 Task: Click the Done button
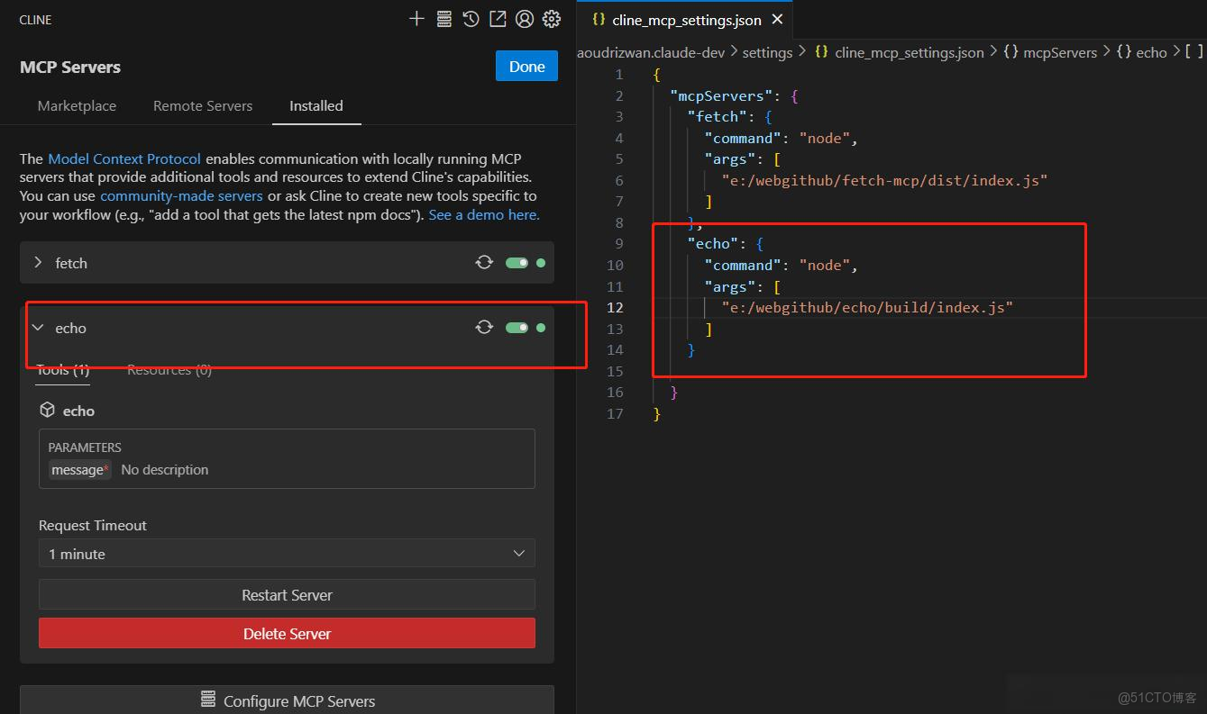click(x=526, y=67)
